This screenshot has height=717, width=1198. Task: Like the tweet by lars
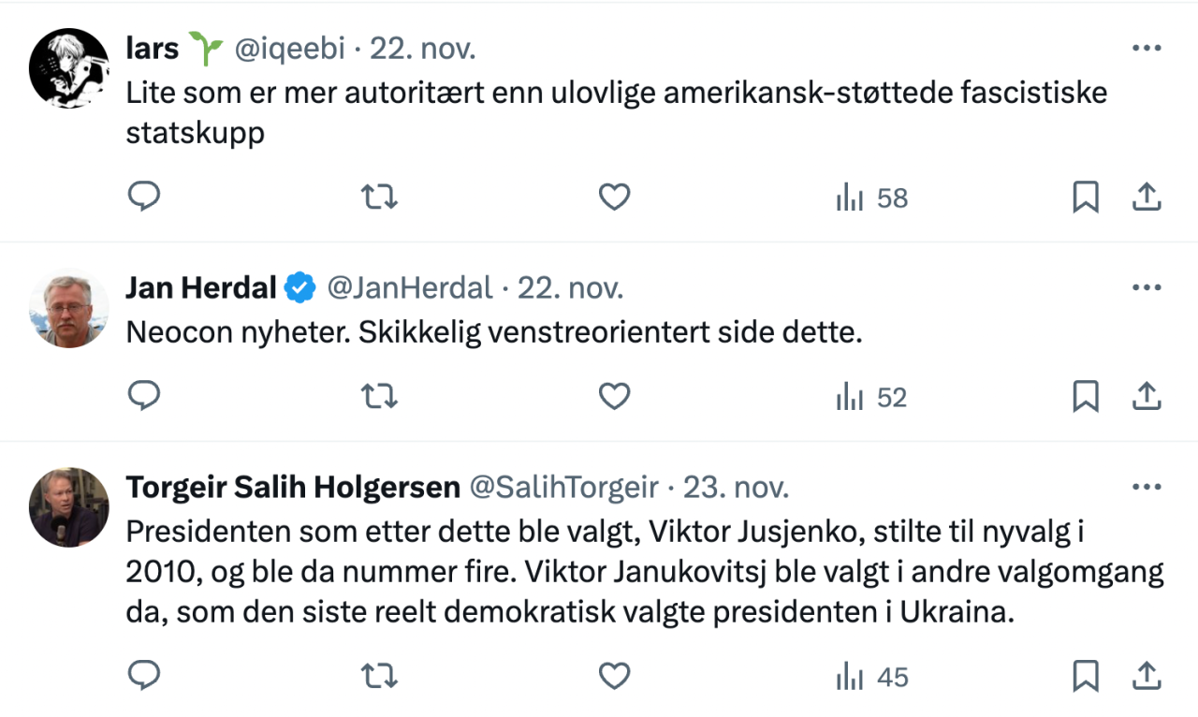pyautogui.click(x=614, y=198)
